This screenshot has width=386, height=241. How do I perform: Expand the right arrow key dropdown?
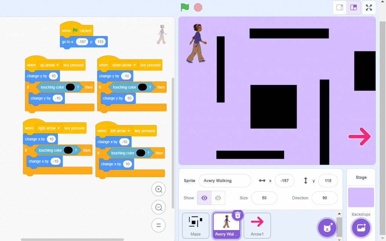[x=49, y=128]
